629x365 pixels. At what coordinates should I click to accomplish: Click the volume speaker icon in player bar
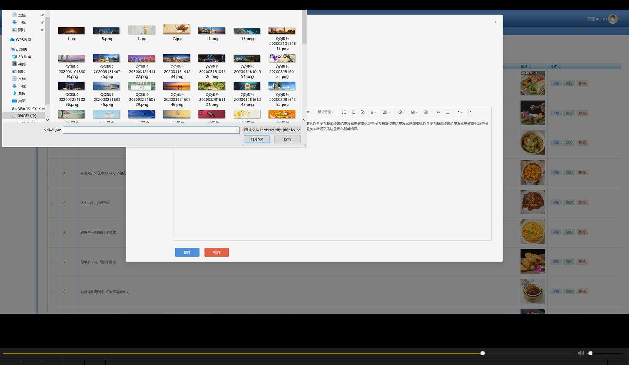(580, 353)
